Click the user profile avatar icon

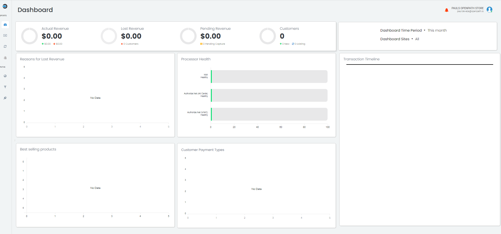(489, 10)
